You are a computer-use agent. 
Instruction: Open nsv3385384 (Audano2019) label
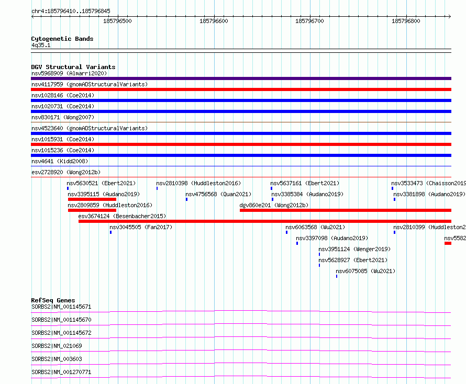(307, 194)
